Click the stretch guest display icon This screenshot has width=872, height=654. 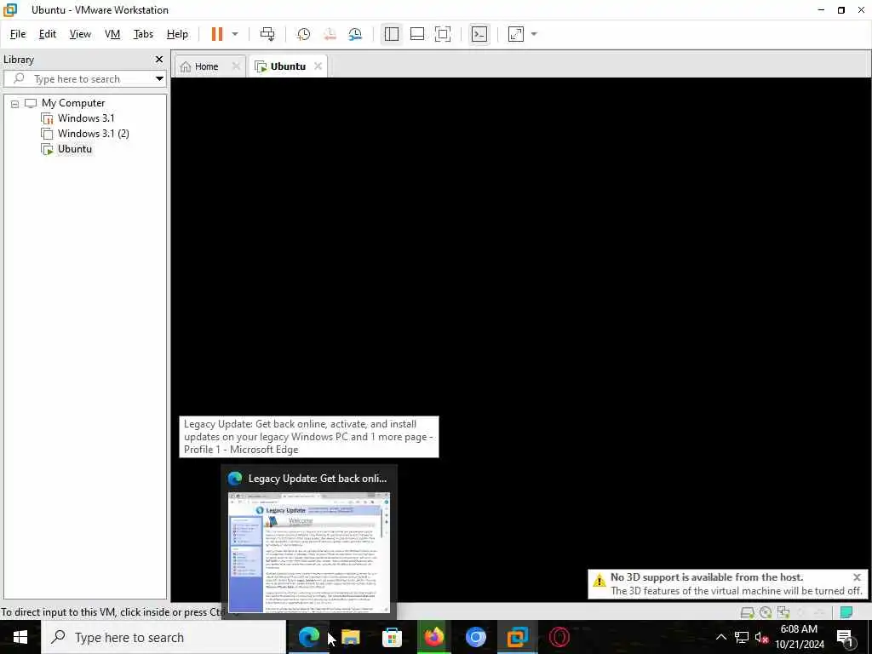click(x=516, y=34)
